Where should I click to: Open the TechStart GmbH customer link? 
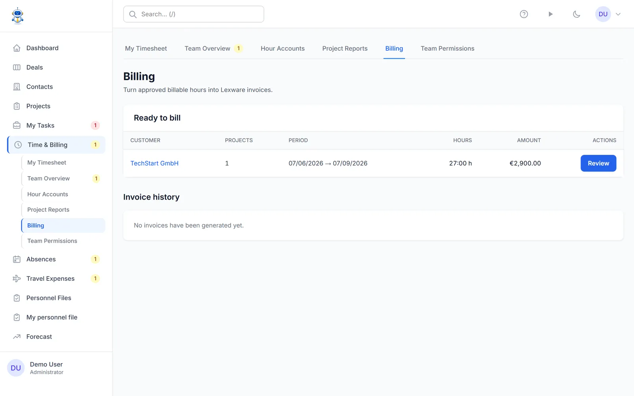click(155, 163)
